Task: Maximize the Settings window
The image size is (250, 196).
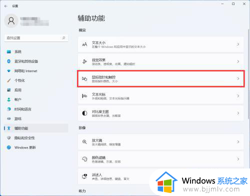Action: [233, 4]
